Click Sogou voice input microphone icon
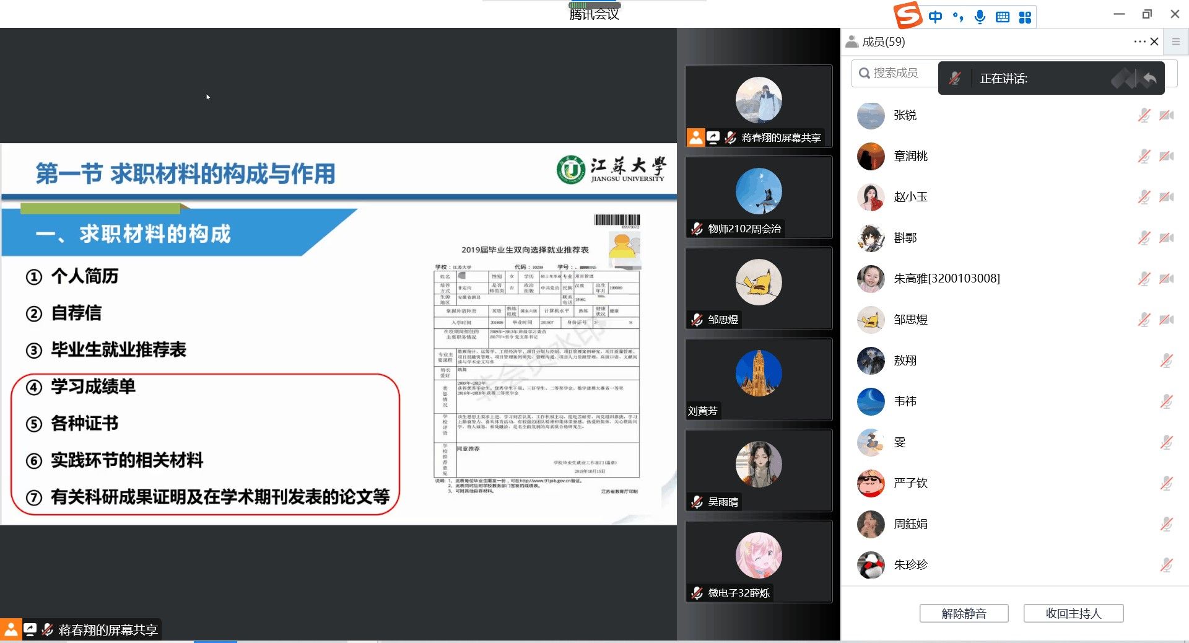The width and height of the screenshot is (1189, 643). (x=980, y=17)
